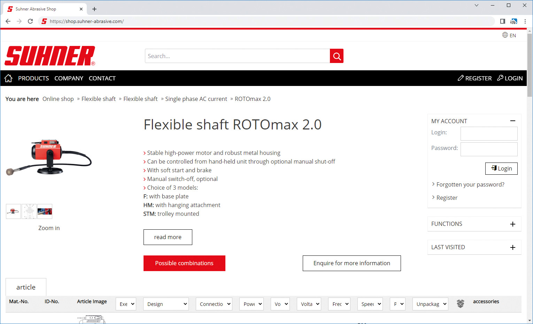The image size is (533, 324).
Task: Open a new browser tab with plus icon
Action: point(94,9)
